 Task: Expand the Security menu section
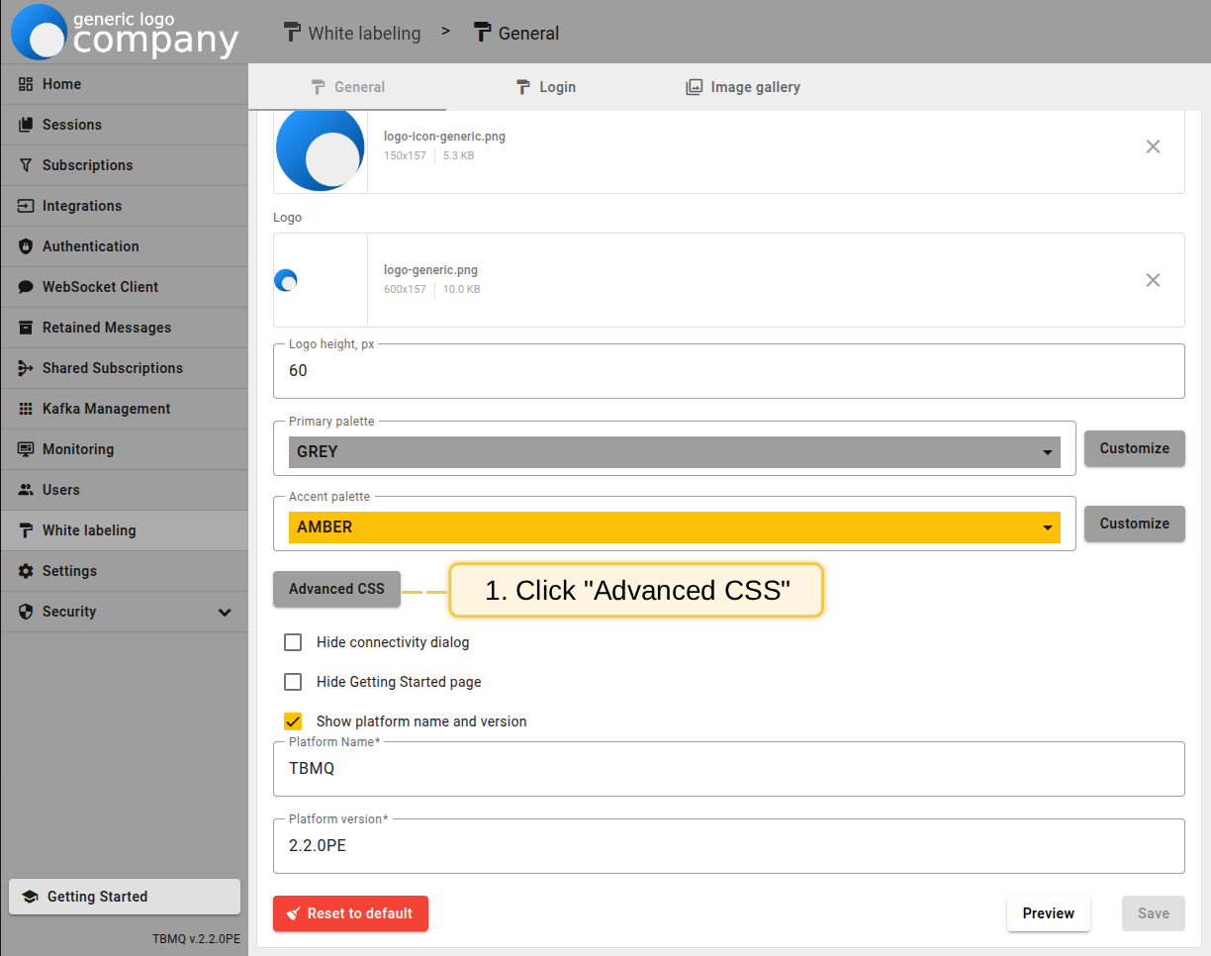pos(225,612)
